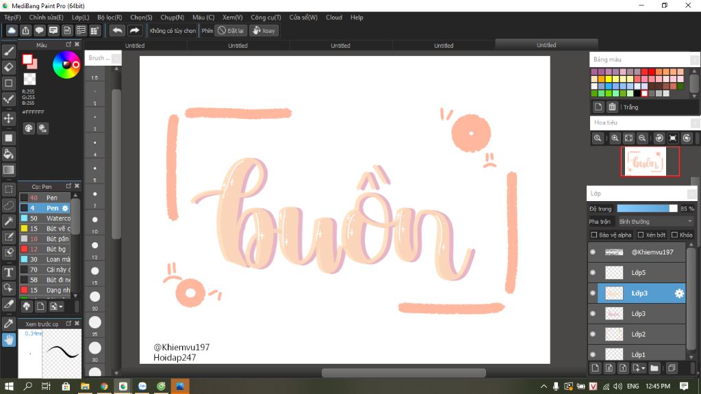Enable Xén bớt clipping checkbox
The width and height of the screenshot is (701, 394).
pyautogui.click(x=641, y=235)
